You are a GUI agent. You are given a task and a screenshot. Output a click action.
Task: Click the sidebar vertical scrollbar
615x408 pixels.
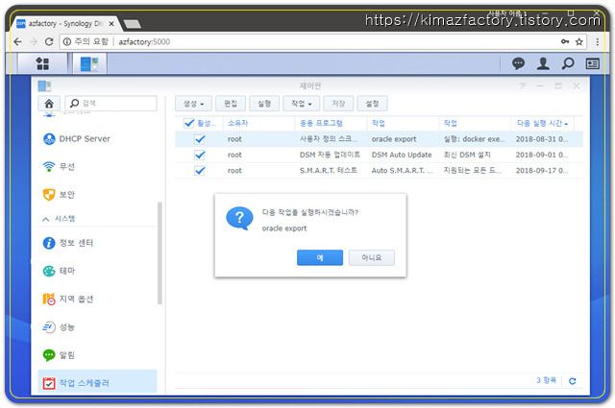160,253
